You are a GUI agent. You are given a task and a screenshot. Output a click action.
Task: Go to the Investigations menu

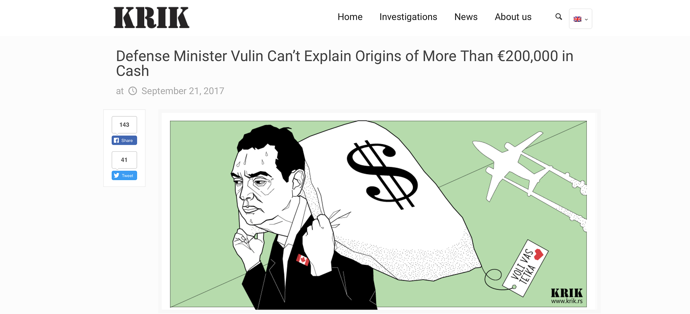point(408,17)
